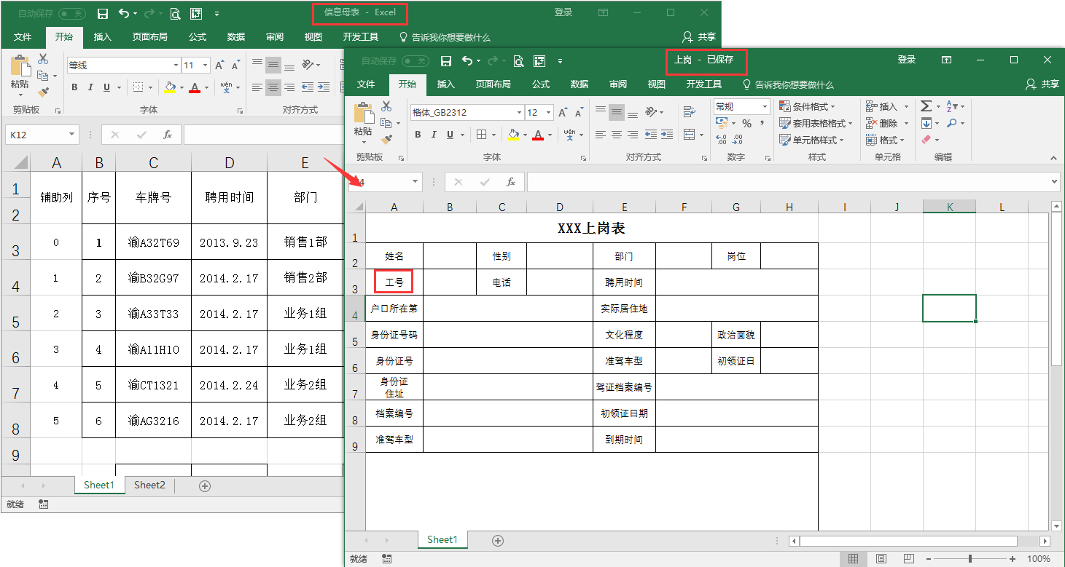Expand the 条件格式 dropdown
This screenshot has width=1065, height=567.
tap(833, 107)
